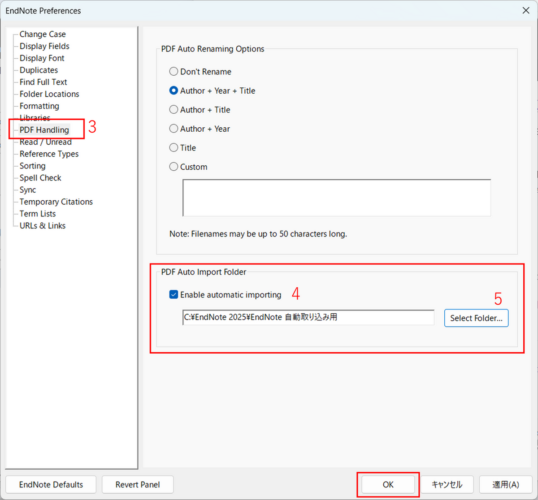Click the auto import folder path field

point(308,318)
